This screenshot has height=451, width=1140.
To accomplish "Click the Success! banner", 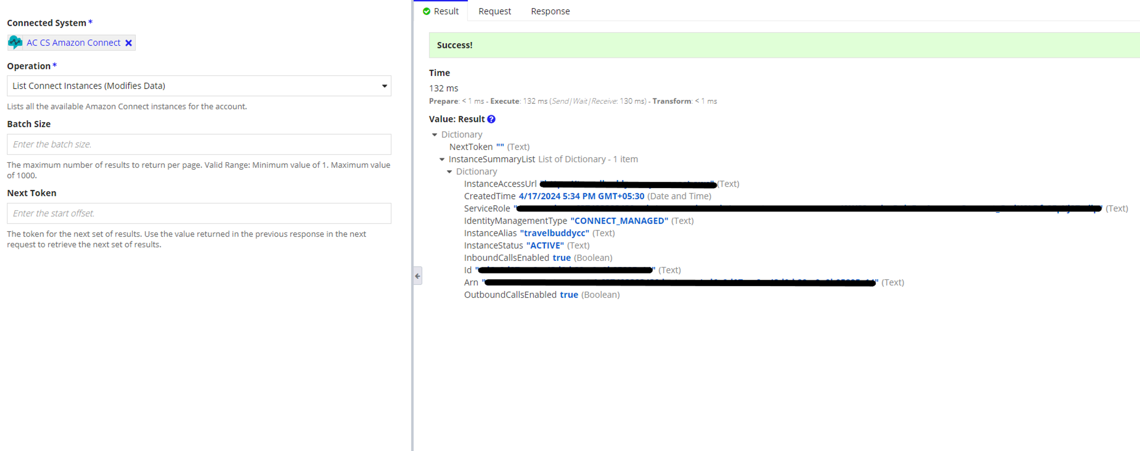I will point(784,45).
